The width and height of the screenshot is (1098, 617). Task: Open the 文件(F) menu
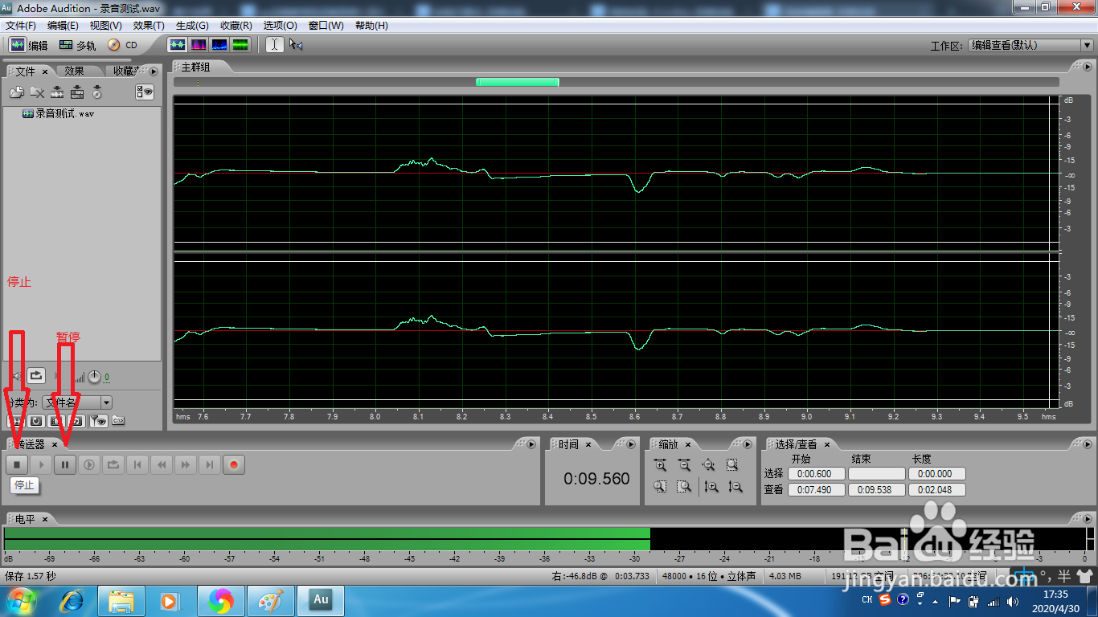(21, 26)
